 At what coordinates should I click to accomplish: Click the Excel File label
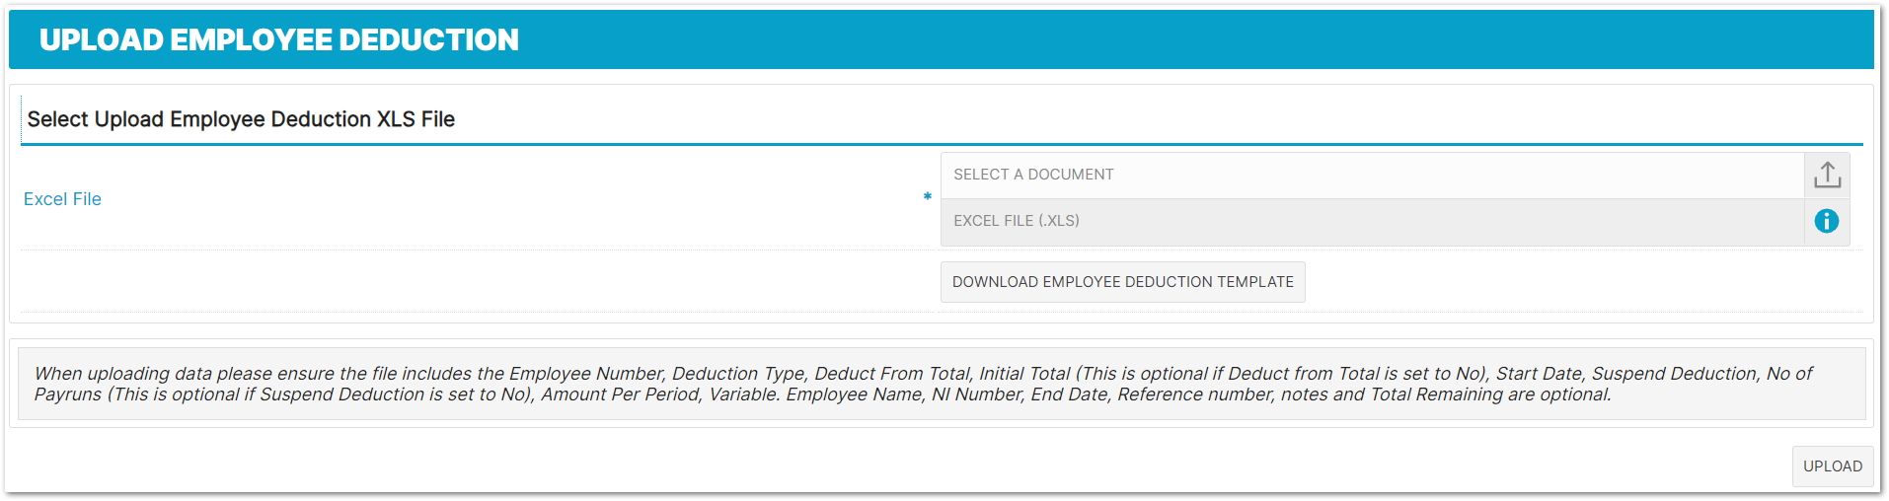coord(62,199)
